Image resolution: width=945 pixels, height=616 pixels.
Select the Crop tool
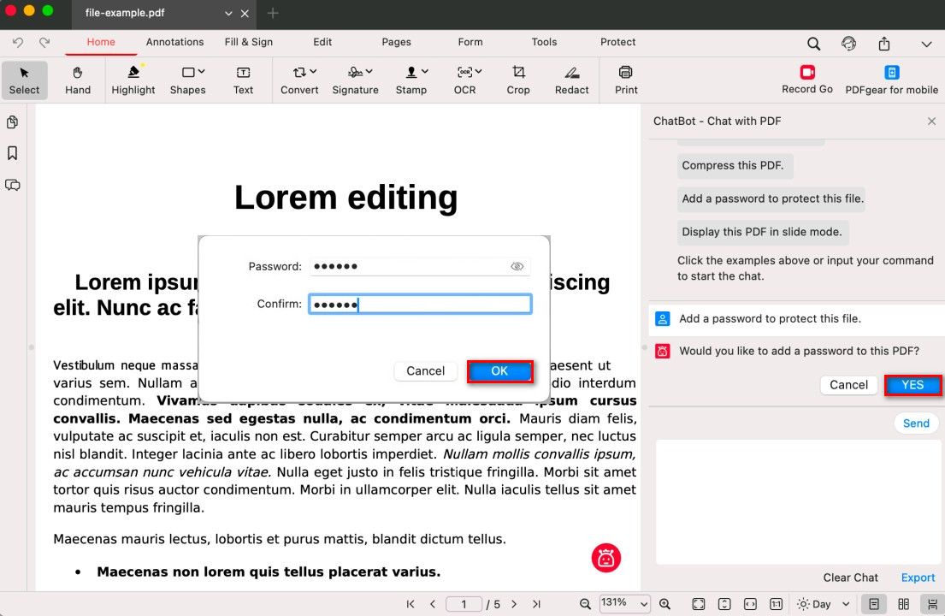click(518, 80)
